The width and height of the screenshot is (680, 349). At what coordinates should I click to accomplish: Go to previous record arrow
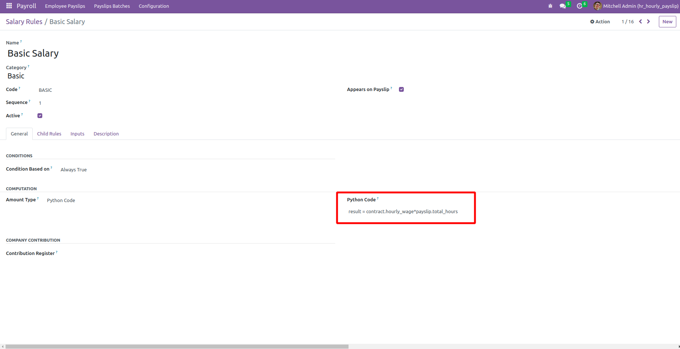pyautogui.click(x=640, y=21)
